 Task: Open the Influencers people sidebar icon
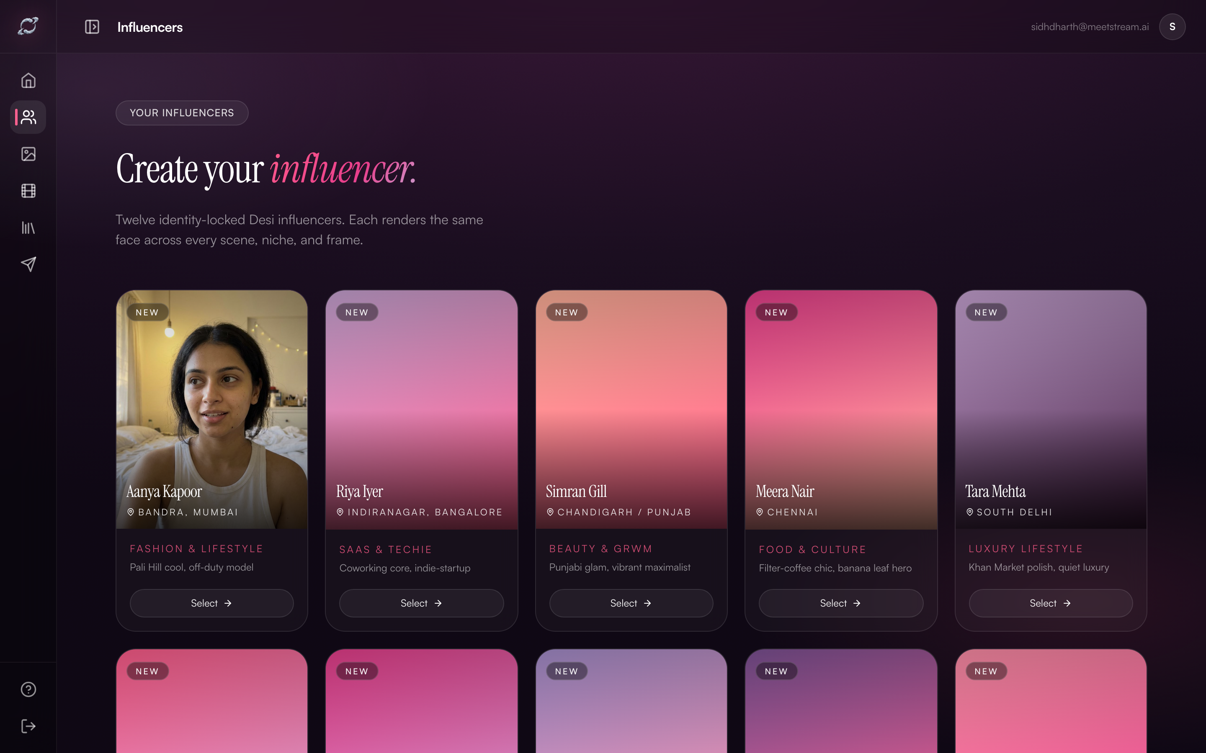click(x=28, y=118)
